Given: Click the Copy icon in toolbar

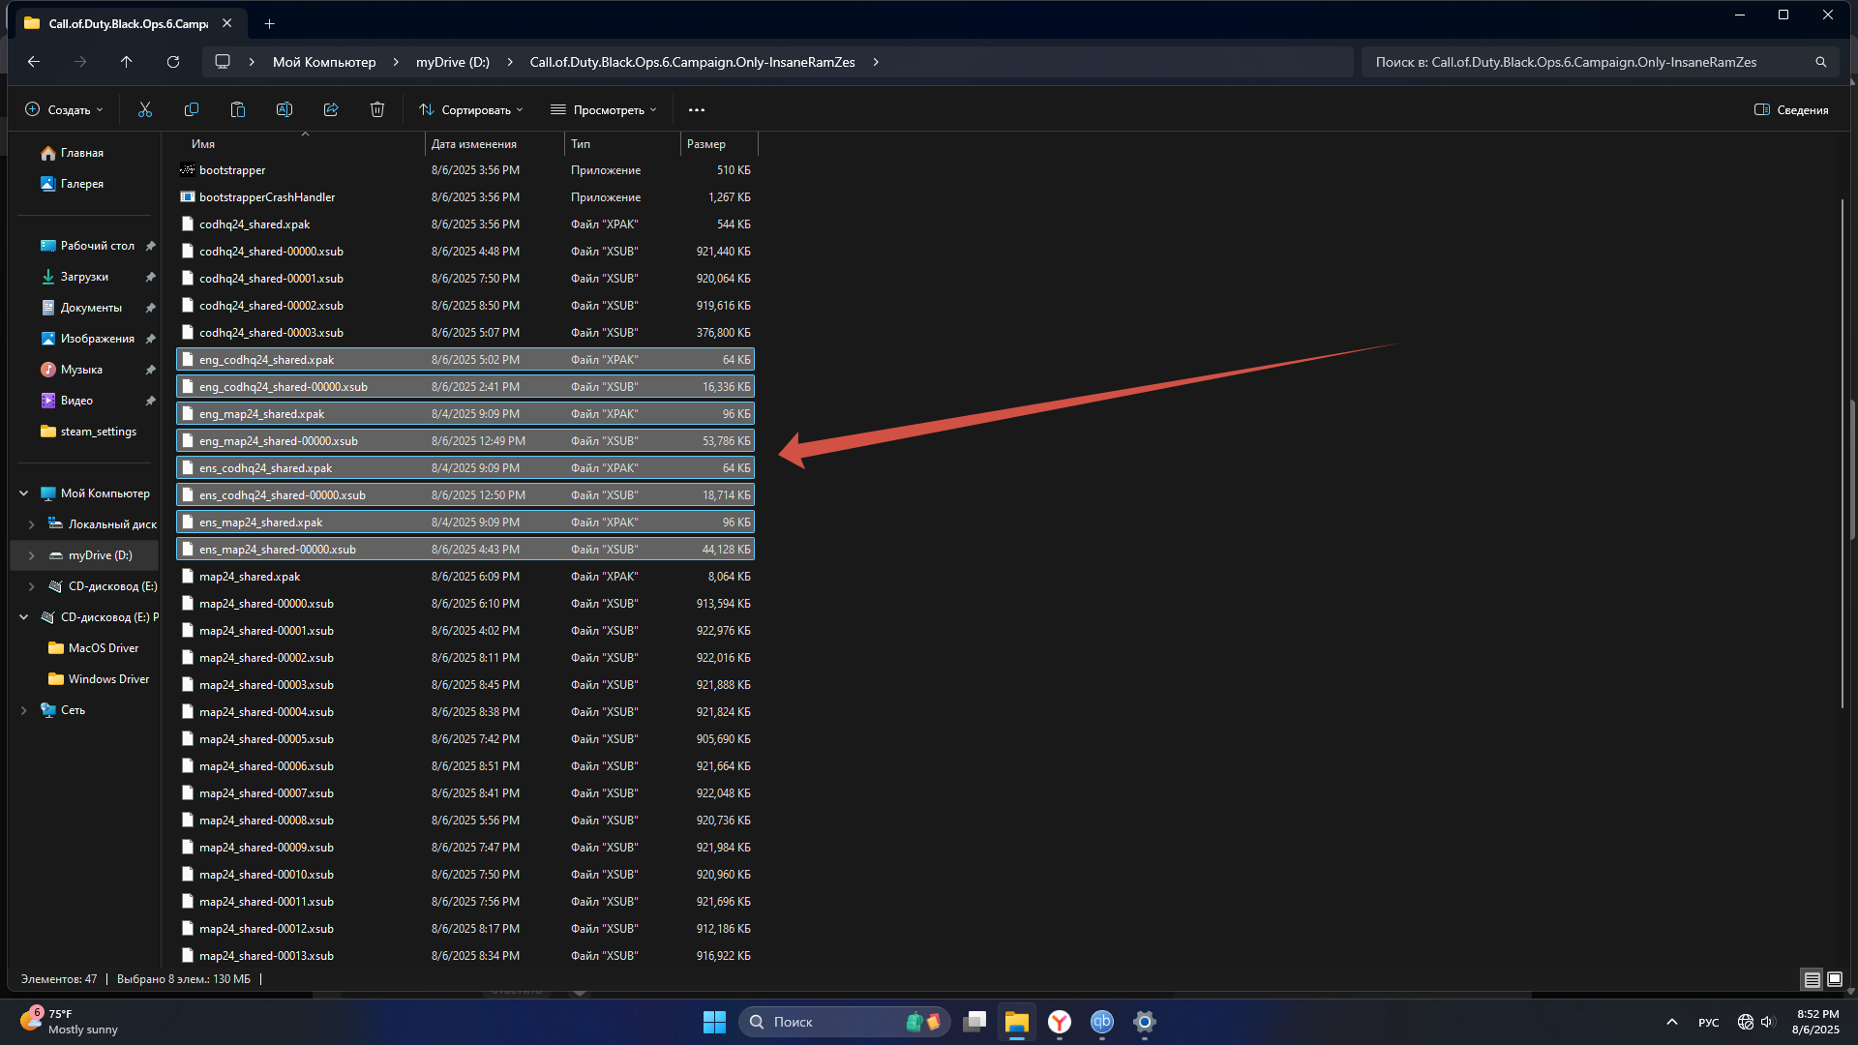Looking at the screenshot, I should pyautogui.click(x=192, y=110).
